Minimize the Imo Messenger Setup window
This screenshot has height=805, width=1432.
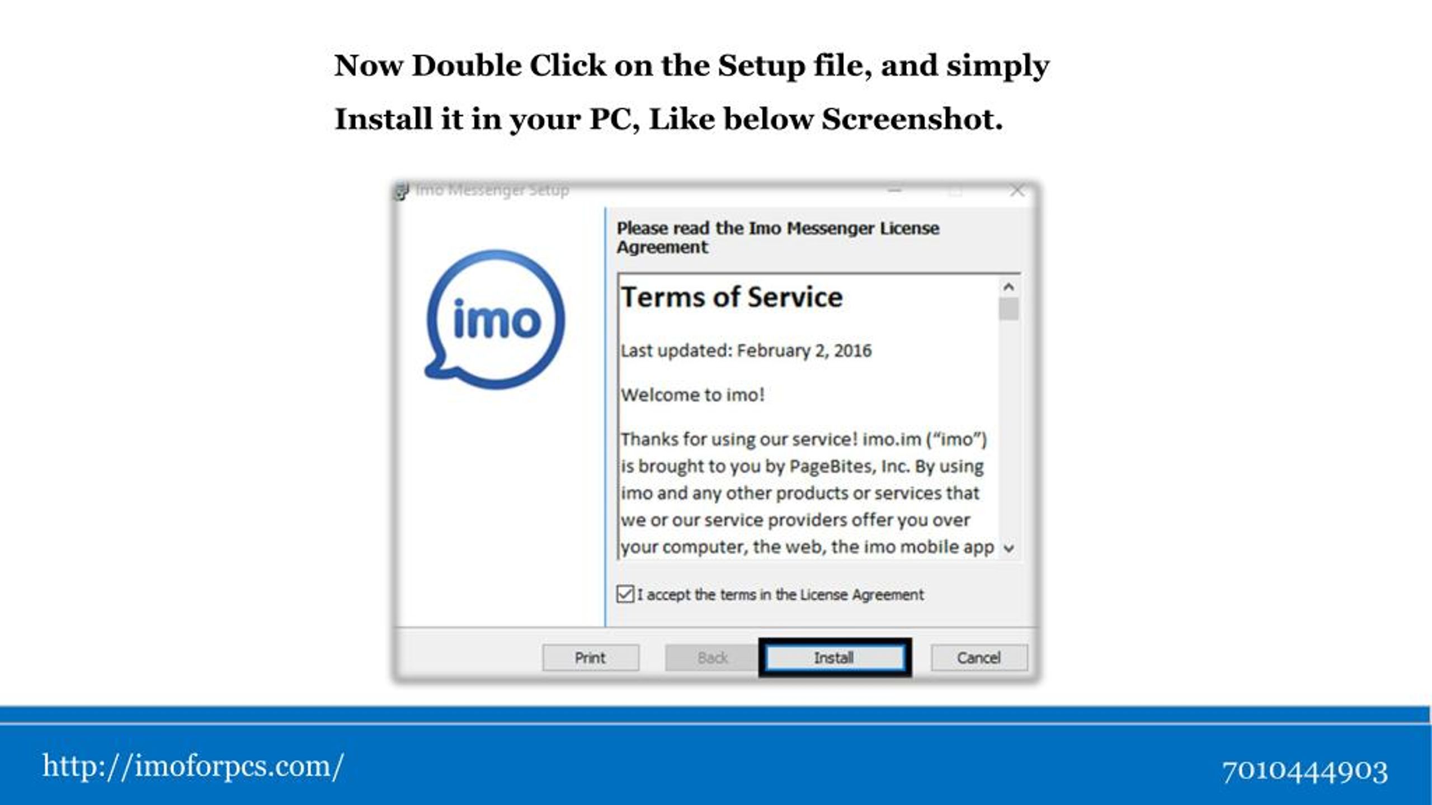pos(894,191)
